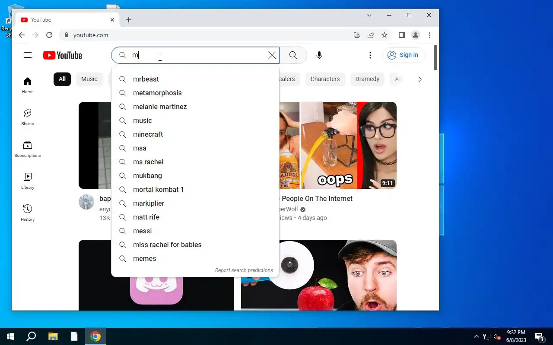Bookmark this page with the star
Viewport: 553px width, 345px height.
385,35
